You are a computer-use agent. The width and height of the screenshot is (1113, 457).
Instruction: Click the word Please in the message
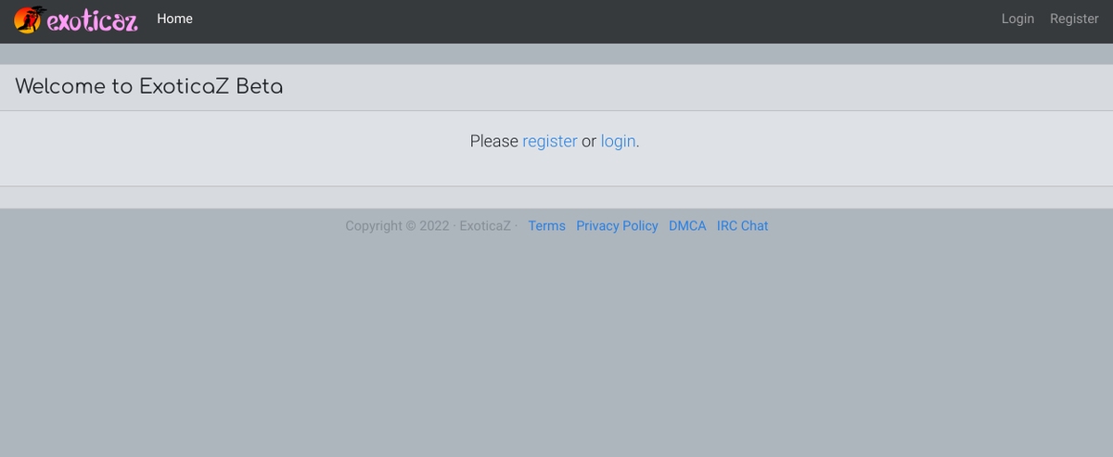click(x=493, y=141)
